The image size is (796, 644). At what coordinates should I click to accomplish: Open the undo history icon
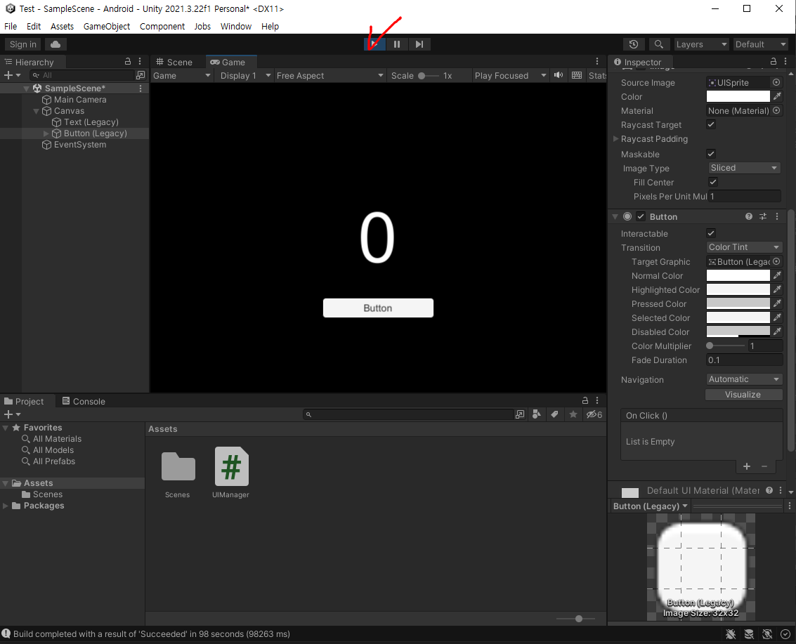(x=634, y=44)
